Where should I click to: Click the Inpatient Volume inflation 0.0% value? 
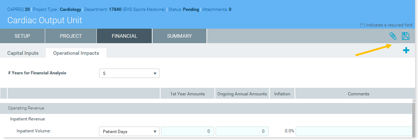click(x=289, y=131)
